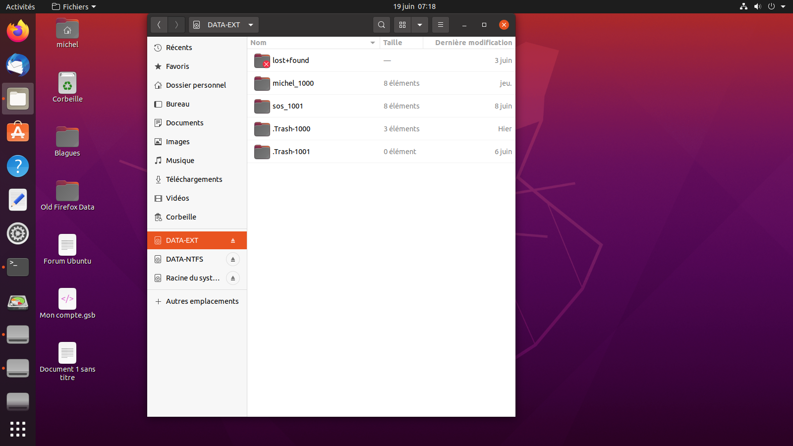Switch to icon grid view
793x446 pixels.
pos(402,25)
